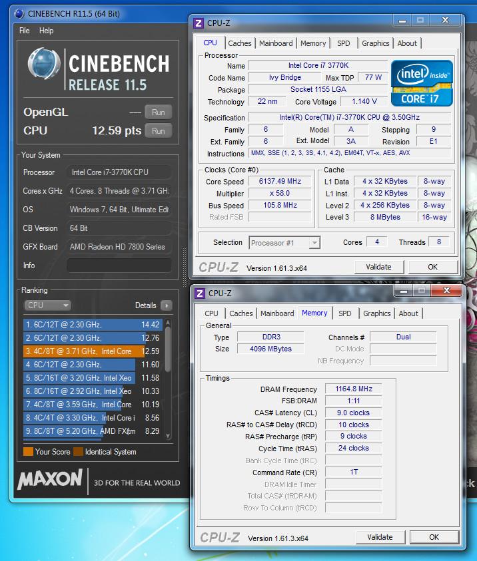Screen dimensions: 477x561
Task: Click the Core Speed value 6137.49 MHz
Action: (280, 182)
